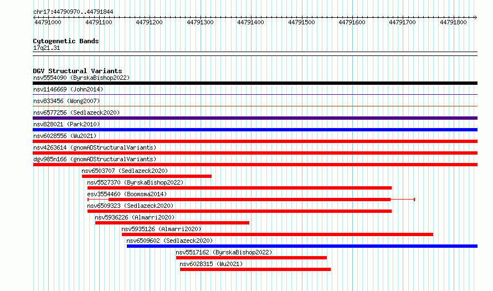Open the nsv5527370 (ByrskaBishop2022) label

click(135, 182)
